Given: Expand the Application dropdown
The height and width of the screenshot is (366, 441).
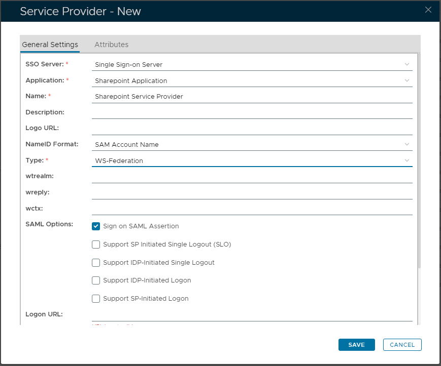Looking at the screenshot, I should (252, 80).
